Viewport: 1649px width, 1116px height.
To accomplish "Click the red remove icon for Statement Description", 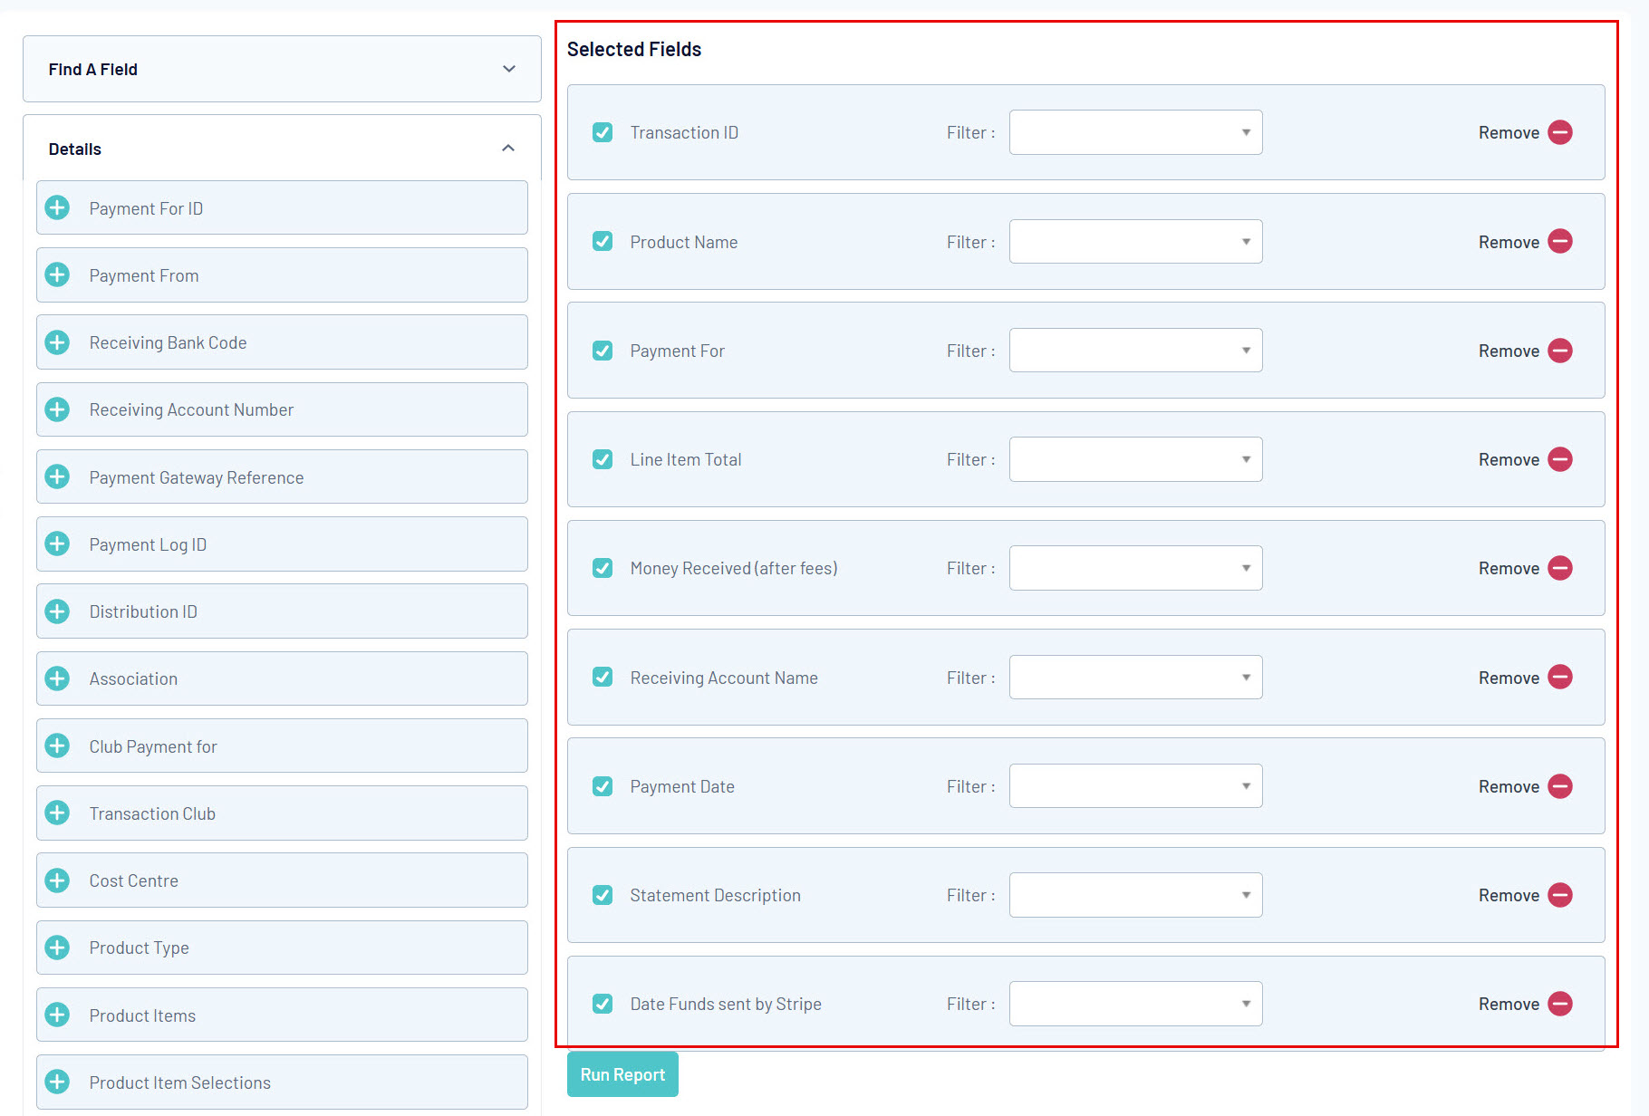I will point(1560,895).
